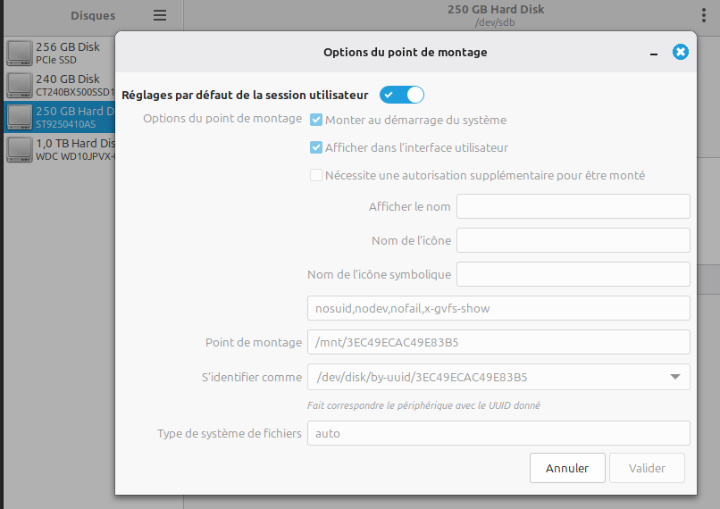Viewport: 720px width, 509px height.
Task: Open the three-dot drive options menu
Action: click(x=704, y=15)
